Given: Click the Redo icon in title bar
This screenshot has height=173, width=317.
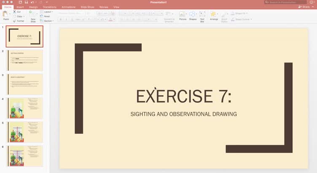Looking at the screenshot, I should [41, 2].
